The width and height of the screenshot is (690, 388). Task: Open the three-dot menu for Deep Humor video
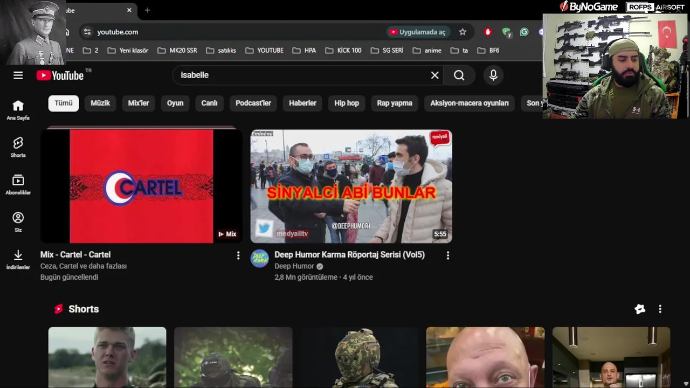[x=447, y=255]
